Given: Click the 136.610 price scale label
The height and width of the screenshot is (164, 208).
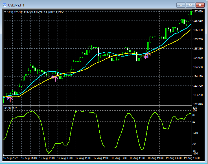Looking at the screenshot, I should [x=198, y=21].
